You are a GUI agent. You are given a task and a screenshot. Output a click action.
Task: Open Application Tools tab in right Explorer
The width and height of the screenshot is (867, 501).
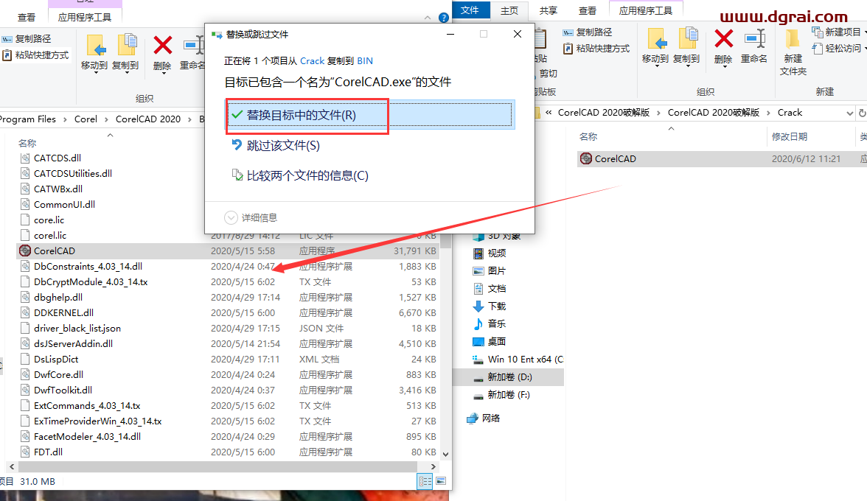[646, 10]
